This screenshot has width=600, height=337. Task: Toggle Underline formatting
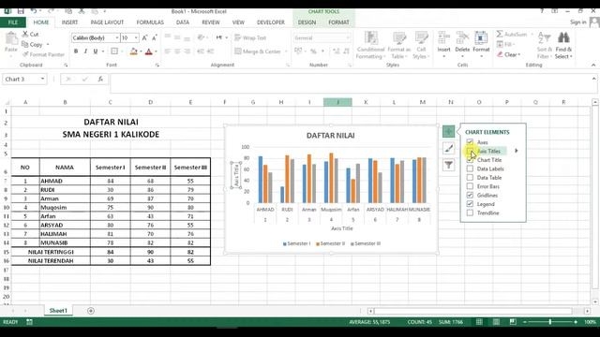96,51
